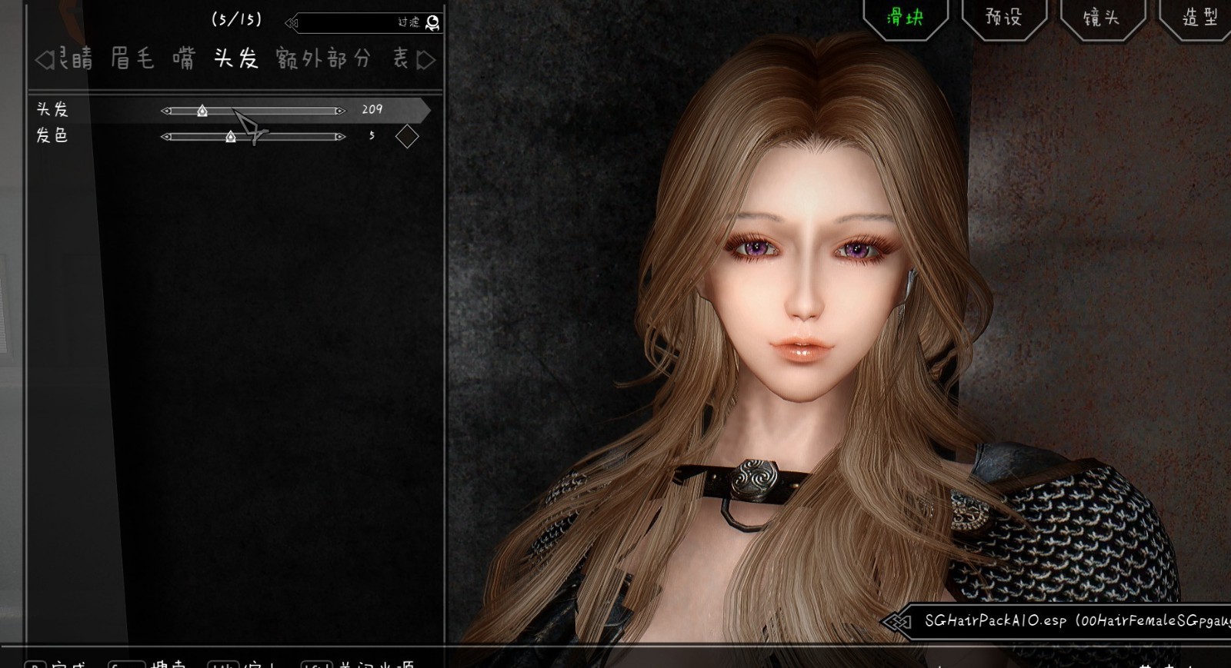This screenshot has width=1231, height=668.
Task: Click the search icon in the 过滤 filter box
Action: 432,22
